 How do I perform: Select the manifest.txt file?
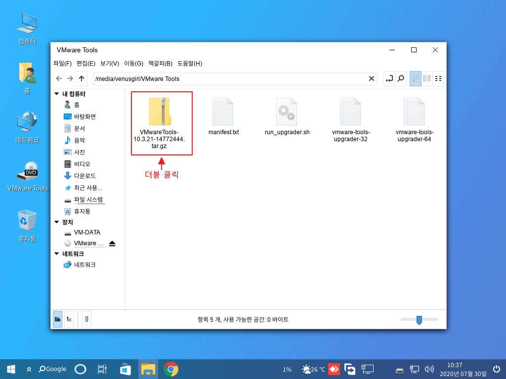(x=223, y=116)
